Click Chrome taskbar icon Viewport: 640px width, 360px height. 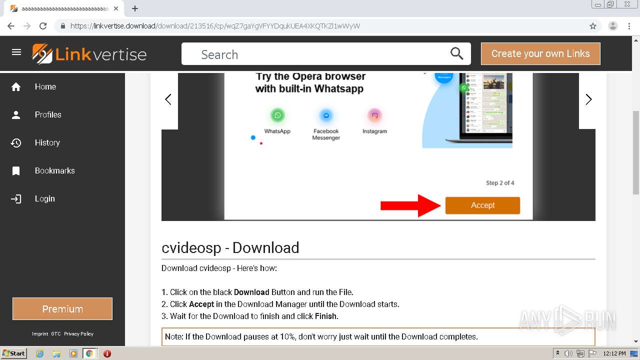[89, 353]
